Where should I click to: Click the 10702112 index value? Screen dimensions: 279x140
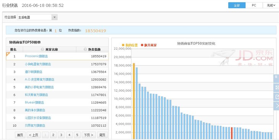(99, 125)
